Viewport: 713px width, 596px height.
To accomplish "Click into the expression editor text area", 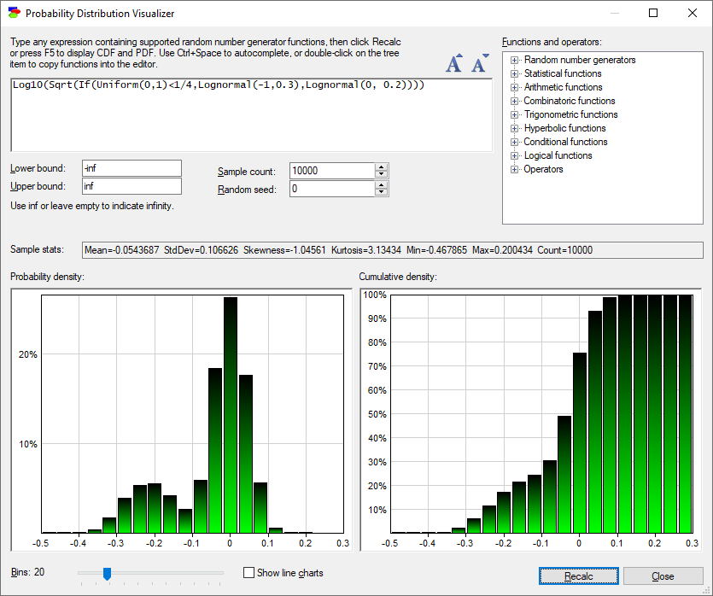I will [251, 115].
